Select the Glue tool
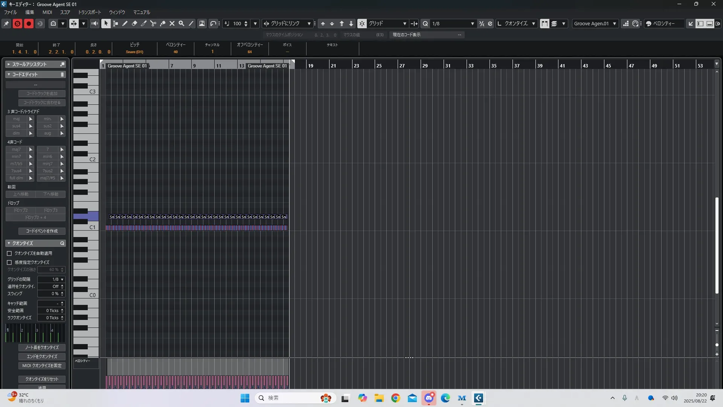The height and width of the screenshot is (407, 723). [163, 23]
